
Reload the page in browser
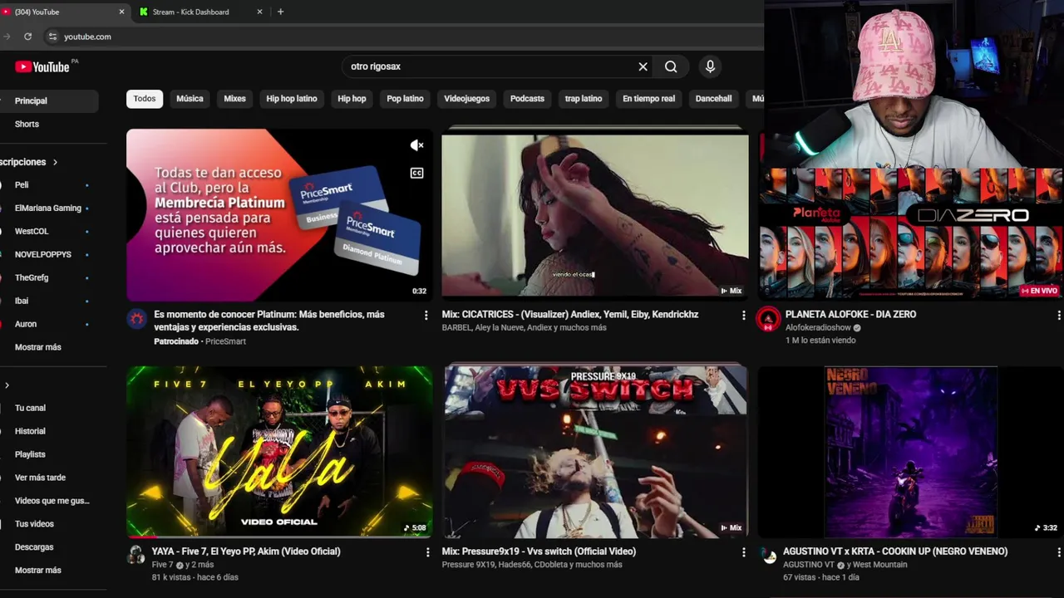(x=27, y=37)
